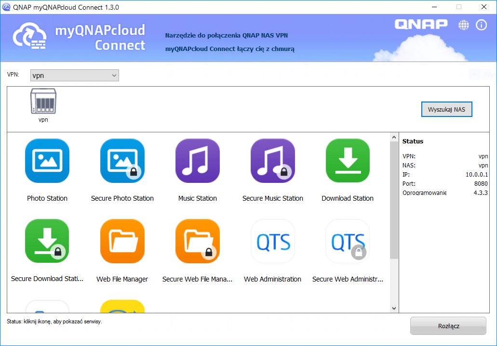This screenshot has height=346, width=497.
Task: Click the Rozłącz disconnect button
Action: pyautogui.click(x=448, y=326)
